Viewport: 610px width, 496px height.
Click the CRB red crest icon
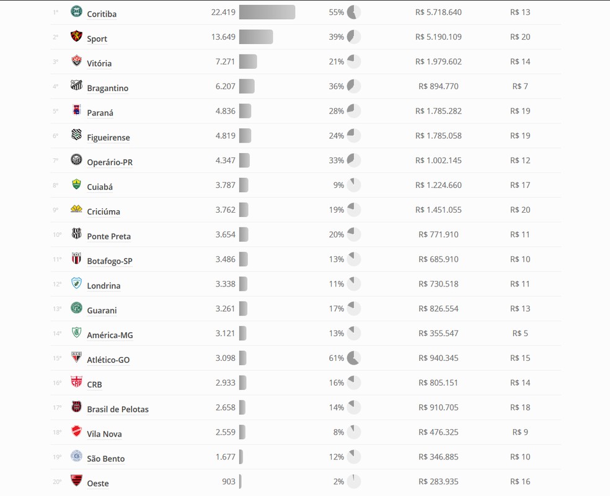point(76,382)
